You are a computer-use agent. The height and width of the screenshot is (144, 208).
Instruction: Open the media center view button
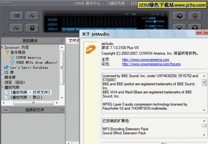(16, 16)
